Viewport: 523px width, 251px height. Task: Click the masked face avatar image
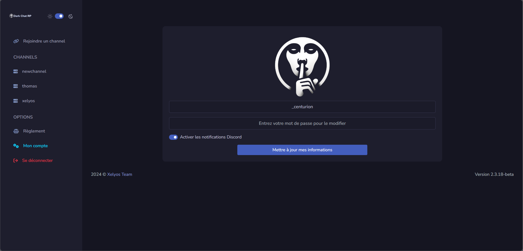[x=302, y=66]
